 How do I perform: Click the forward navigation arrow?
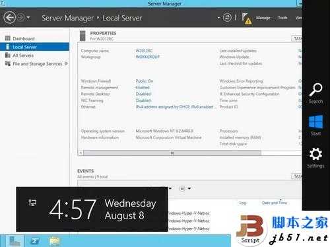pyautogui.click(x=20, y=17)
